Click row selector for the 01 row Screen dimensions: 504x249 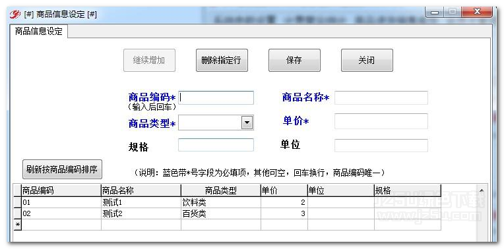tap(17, 202)
